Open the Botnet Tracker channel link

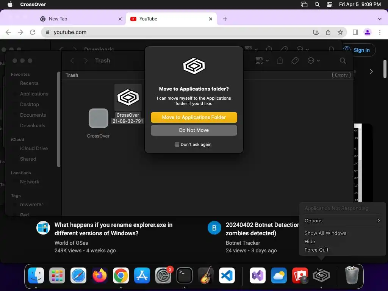[243, 243]
